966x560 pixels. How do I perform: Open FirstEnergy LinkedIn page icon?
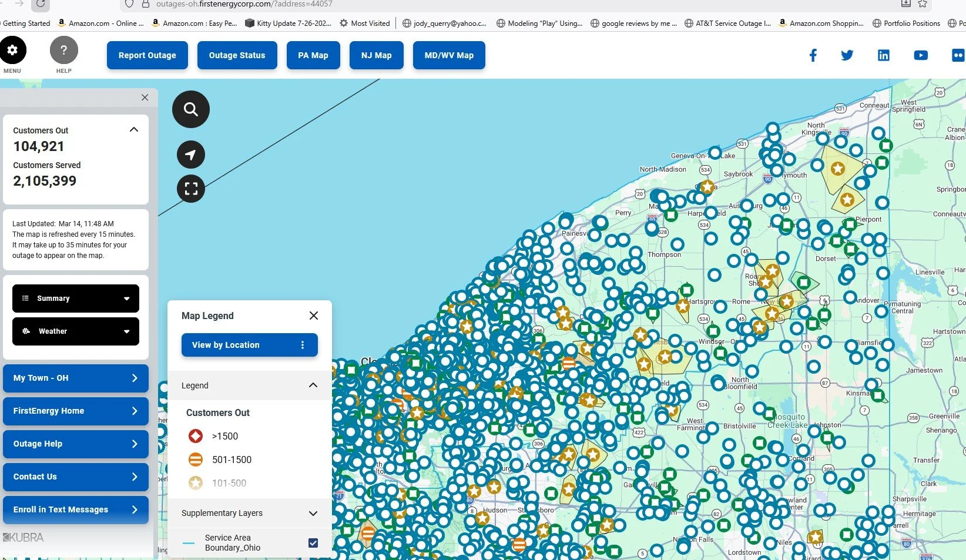tap(884, 55)
